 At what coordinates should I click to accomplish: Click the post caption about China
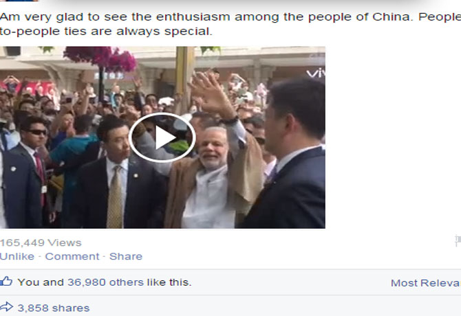tap(231, 24)
